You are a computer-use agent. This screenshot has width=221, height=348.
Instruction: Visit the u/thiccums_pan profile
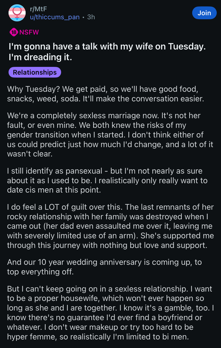point(54,17)
